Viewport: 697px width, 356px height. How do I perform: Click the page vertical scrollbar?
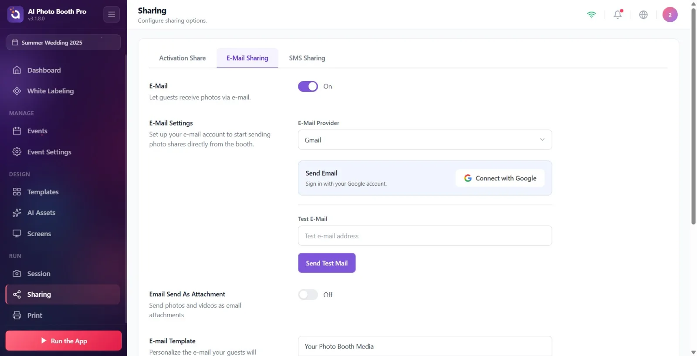694,115
